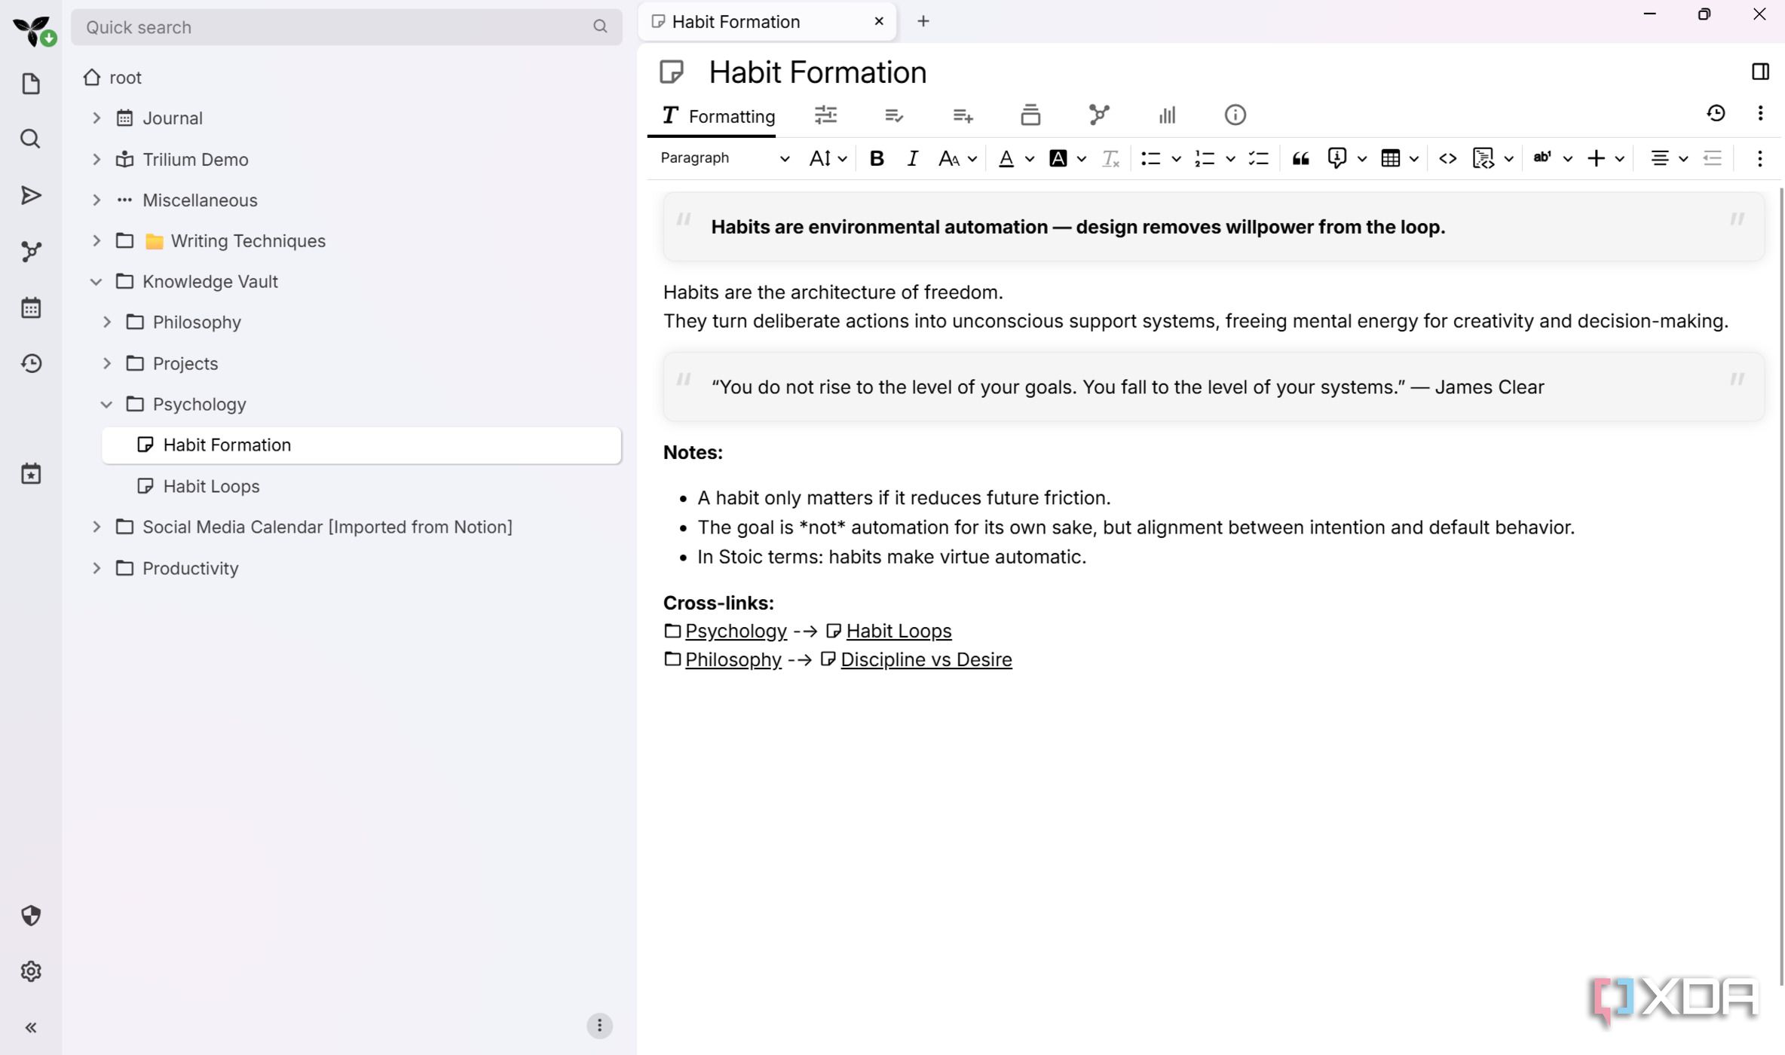This screenshot has height=1055, width=1785.
Task: Open the calendar icon in left launcher
Action: coord(31,307)
